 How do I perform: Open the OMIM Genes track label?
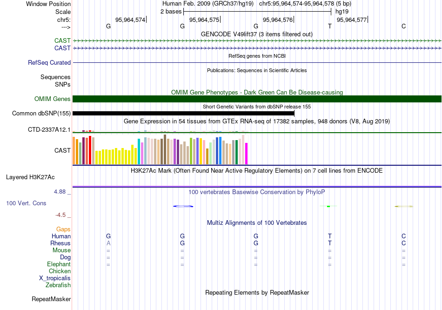(52, 99)
